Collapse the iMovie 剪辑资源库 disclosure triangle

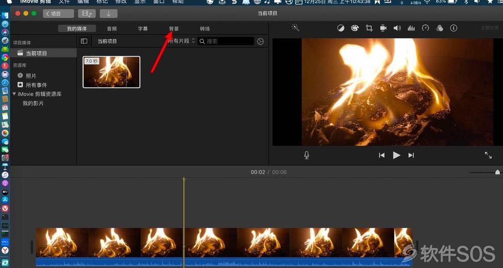point(14,94)
